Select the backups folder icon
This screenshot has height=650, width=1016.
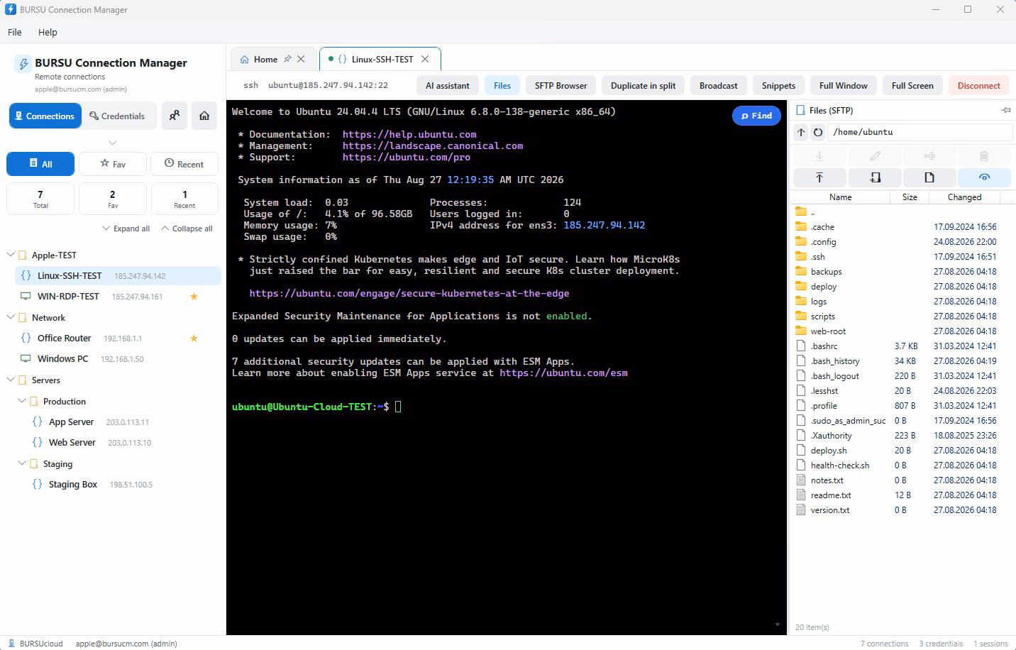[x=801, y=271]
